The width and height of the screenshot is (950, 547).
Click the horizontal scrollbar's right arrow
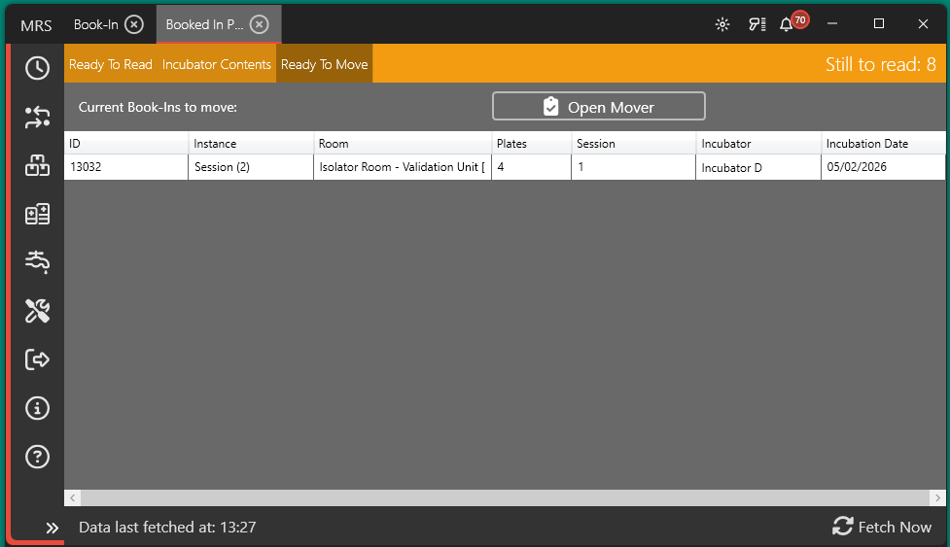[938, 497]
